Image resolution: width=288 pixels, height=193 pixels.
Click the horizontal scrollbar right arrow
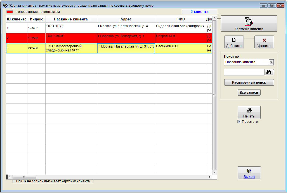click(x=210, y=177)
